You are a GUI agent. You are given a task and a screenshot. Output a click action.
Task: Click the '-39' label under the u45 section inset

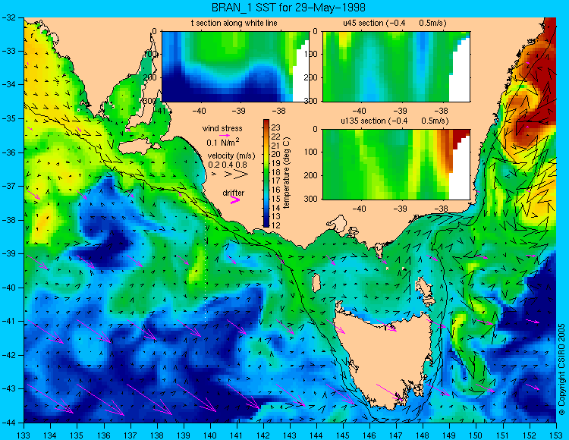(401, 111)
